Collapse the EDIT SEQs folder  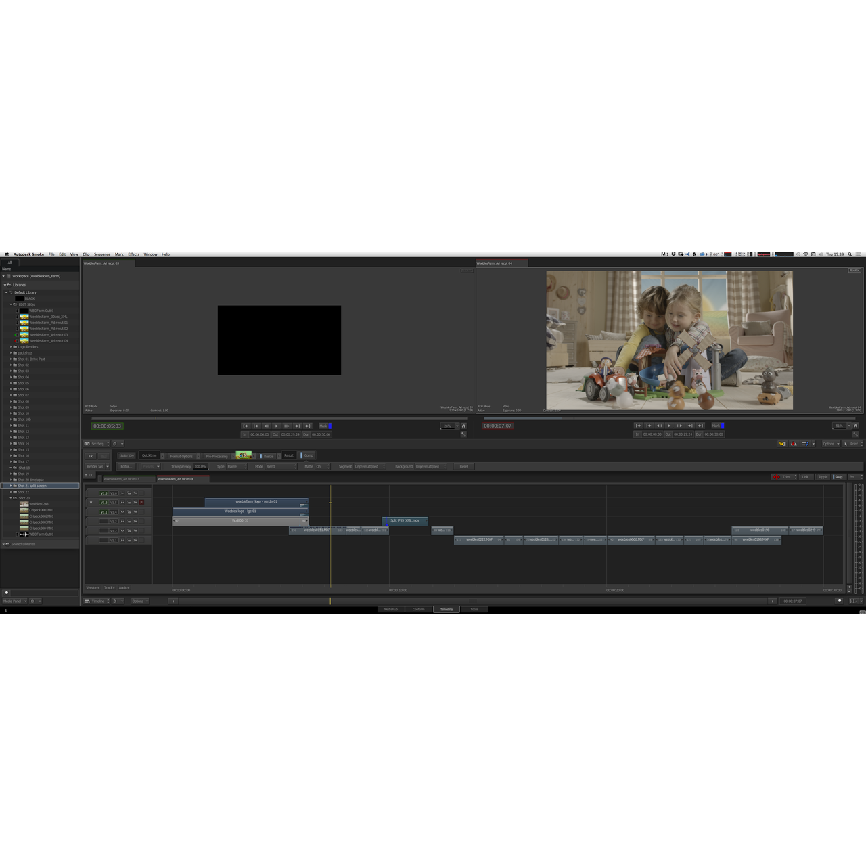tap(11, 304)
